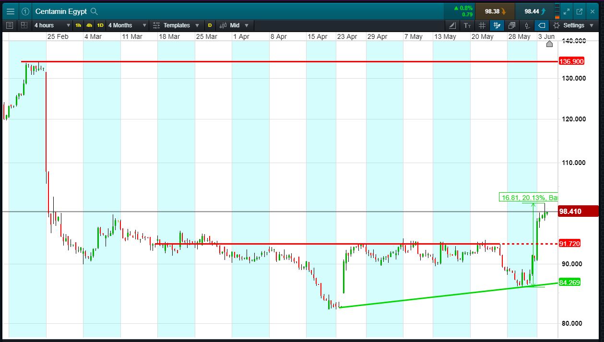
Task: Open the list panel icon
Action: pyautogui.click(x=10, y=25)
